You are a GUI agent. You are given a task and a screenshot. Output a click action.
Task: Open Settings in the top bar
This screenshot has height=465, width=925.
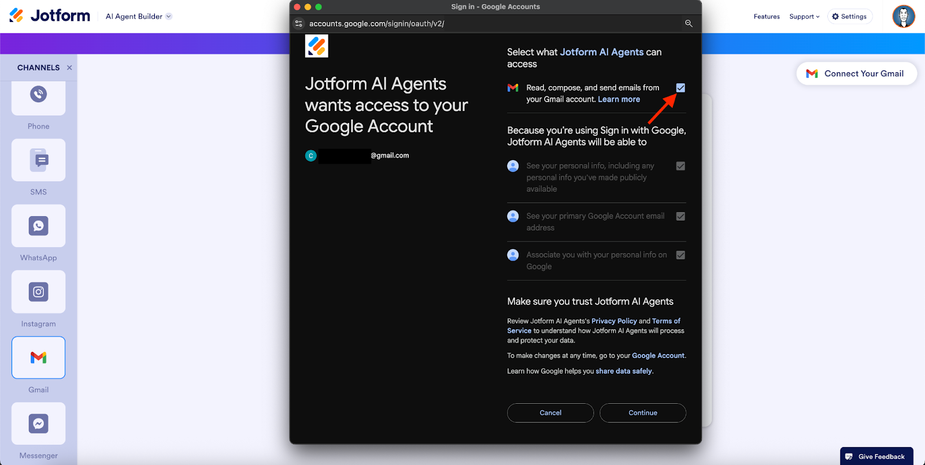coord(849,17)
